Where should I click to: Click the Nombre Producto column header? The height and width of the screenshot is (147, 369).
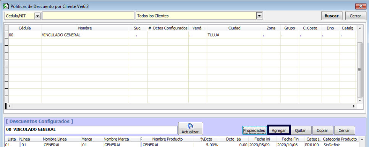(x=168, y=139)
